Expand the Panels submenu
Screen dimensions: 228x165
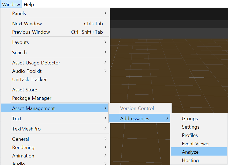point(55,13)
